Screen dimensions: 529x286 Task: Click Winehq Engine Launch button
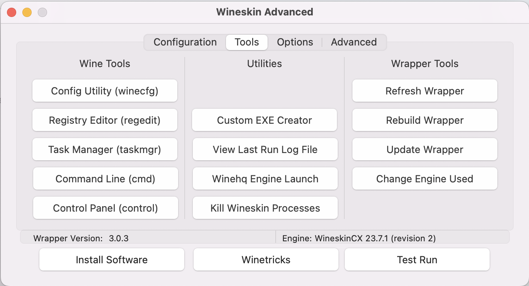pos(265,179)
